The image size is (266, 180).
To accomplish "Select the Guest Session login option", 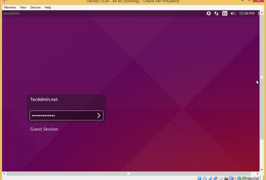I will [44, 129].
